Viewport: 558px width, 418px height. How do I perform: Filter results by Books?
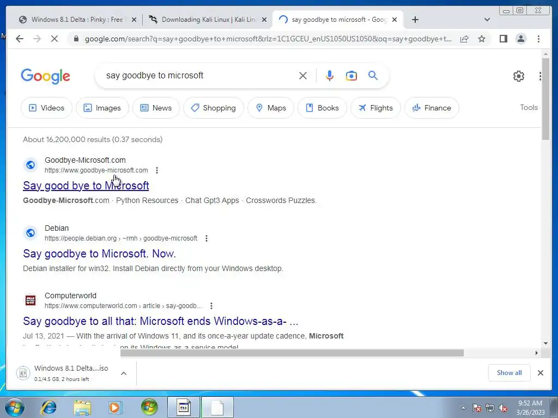(322, 108)
